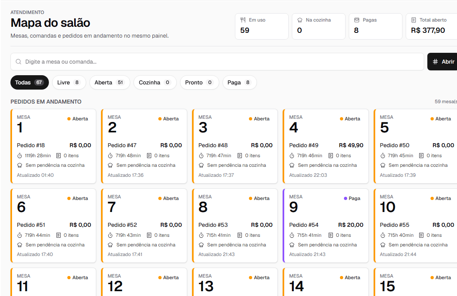This screenshot has height=296, width=457.
Task: Click the R$ 20,00 amount on Mesa 9
Action: [x=351, y=225]
